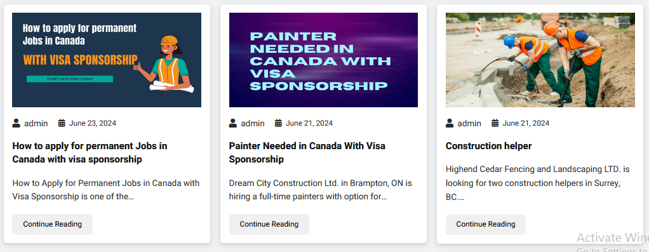Open the permanent jobs visa sponsorship banner image

107,60
